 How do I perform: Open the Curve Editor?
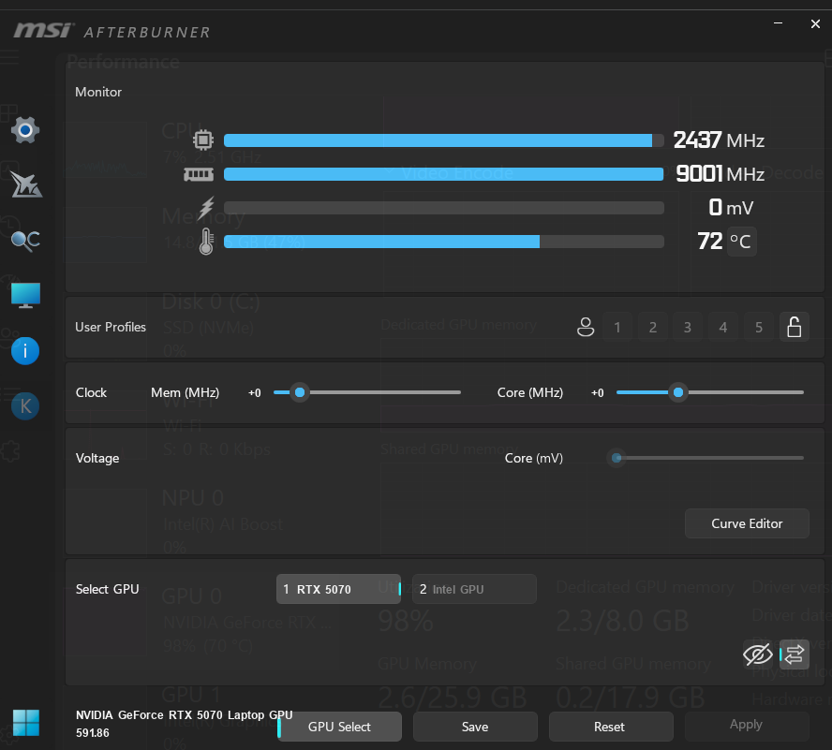[747, 523]
